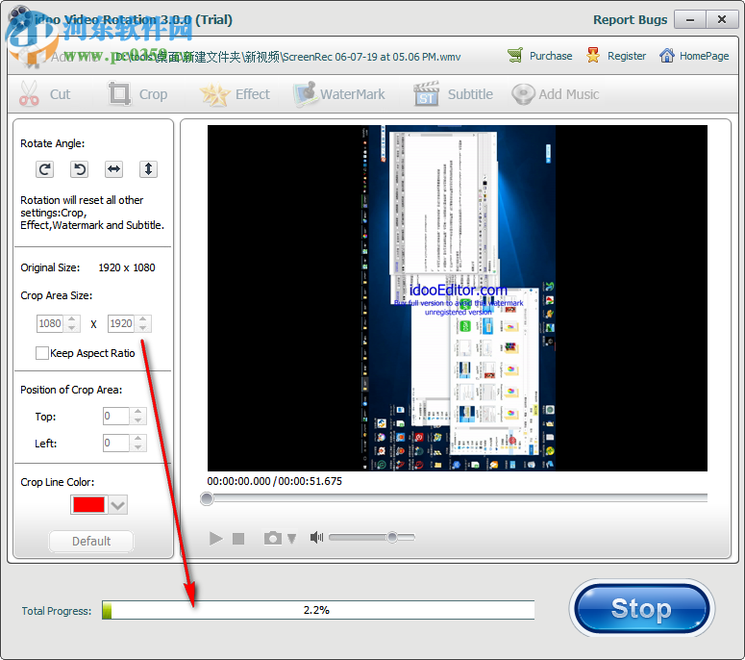Click the Add Music menu label
Image resolution: width=745 pixels, height=660 pixels.
pyautogui.click(x=569, y=94)
